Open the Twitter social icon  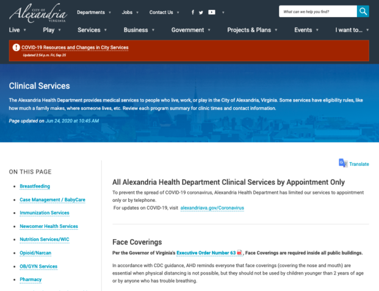click(201, 12)
